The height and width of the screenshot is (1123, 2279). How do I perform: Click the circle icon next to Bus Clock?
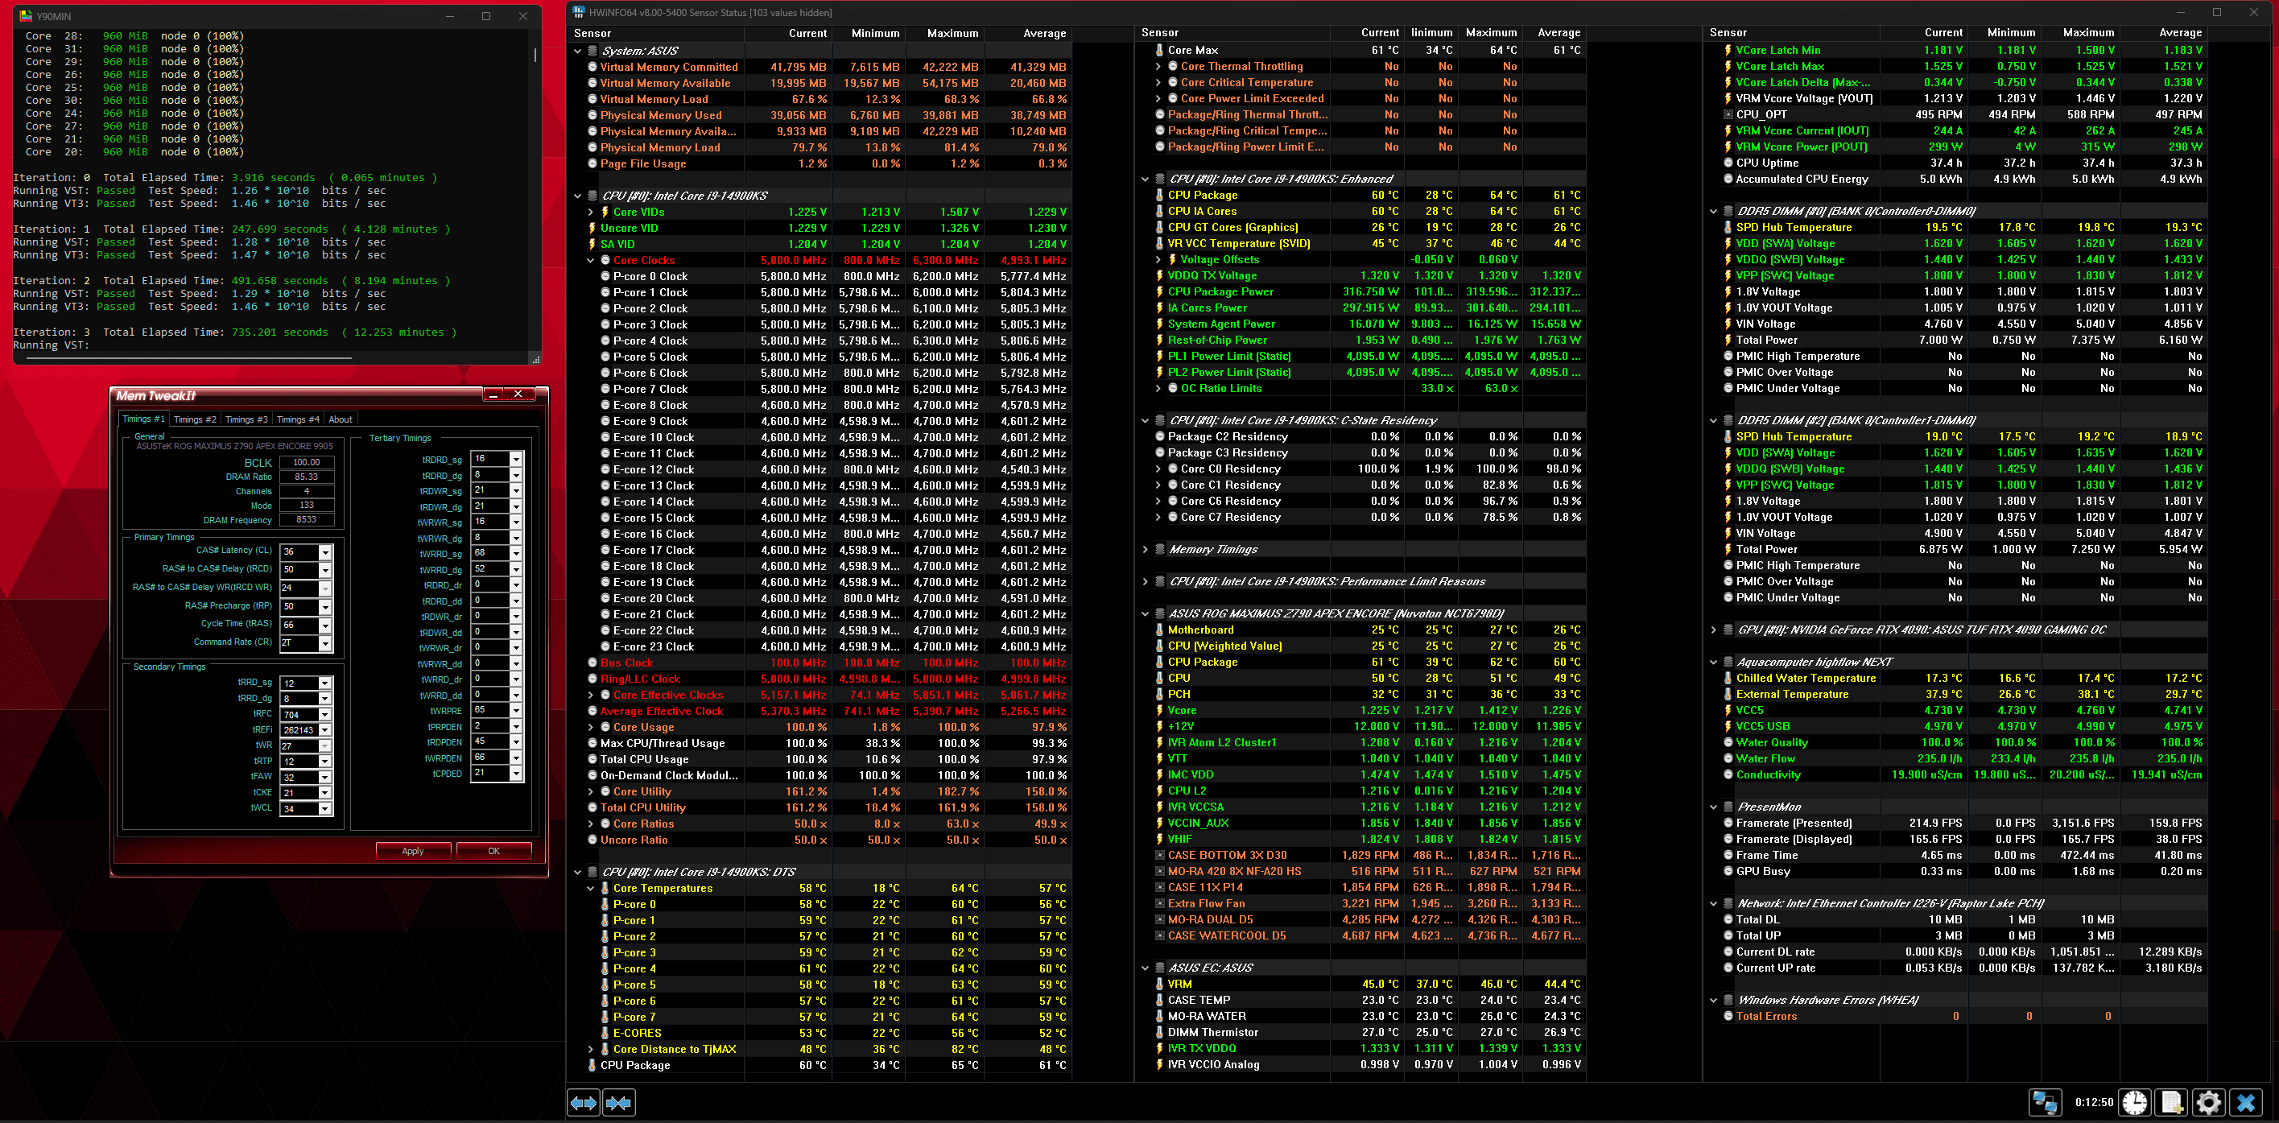pos(592,663)
